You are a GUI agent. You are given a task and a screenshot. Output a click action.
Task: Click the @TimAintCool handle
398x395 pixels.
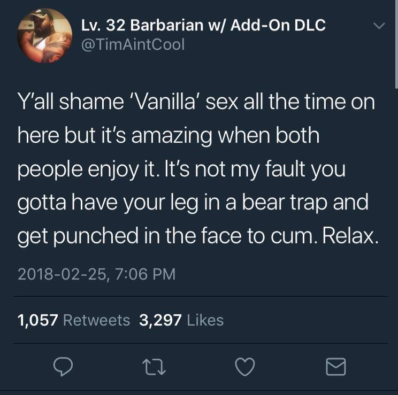coord(133,44)
